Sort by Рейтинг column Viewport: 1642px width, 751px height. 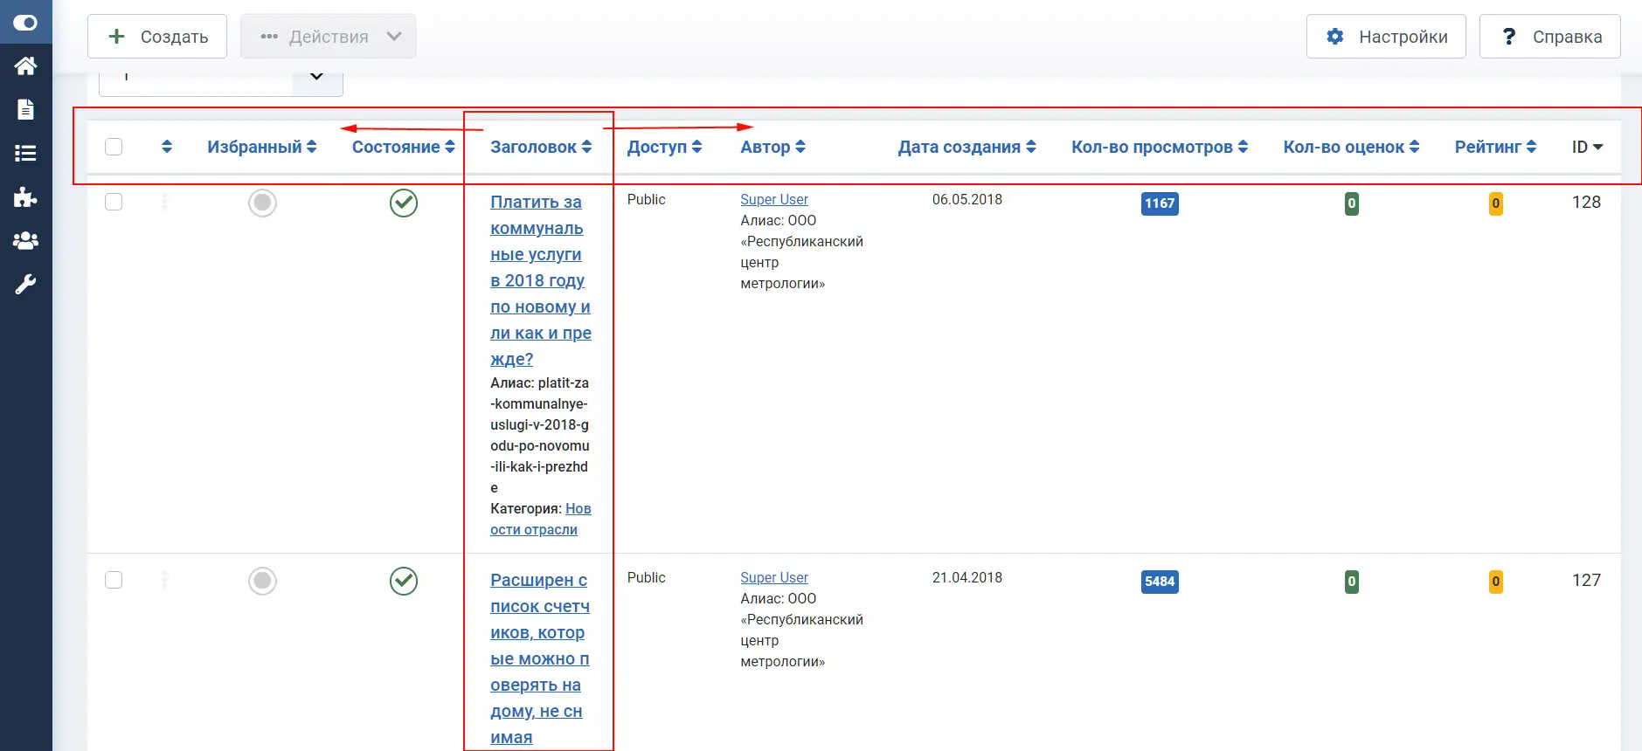point(1495,147)
